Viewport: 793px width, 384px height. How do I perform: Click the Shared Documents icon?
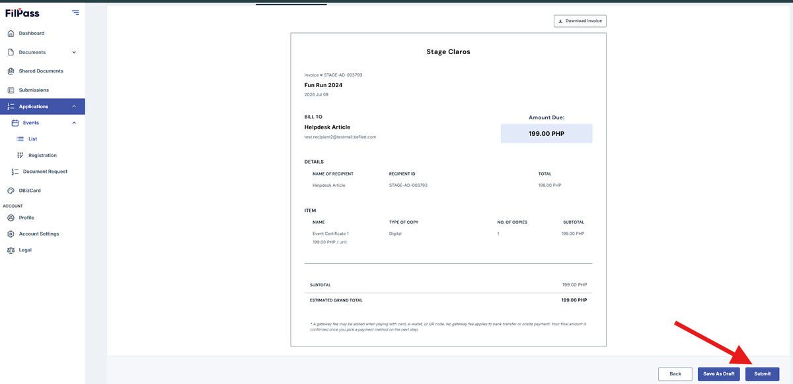11,71
